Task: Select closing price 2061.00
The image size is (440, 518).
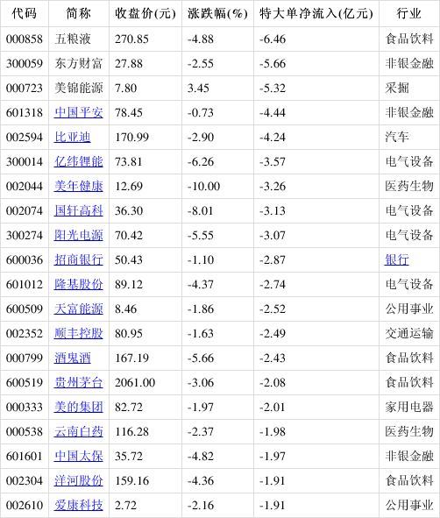Action: (x=135, y=382)
